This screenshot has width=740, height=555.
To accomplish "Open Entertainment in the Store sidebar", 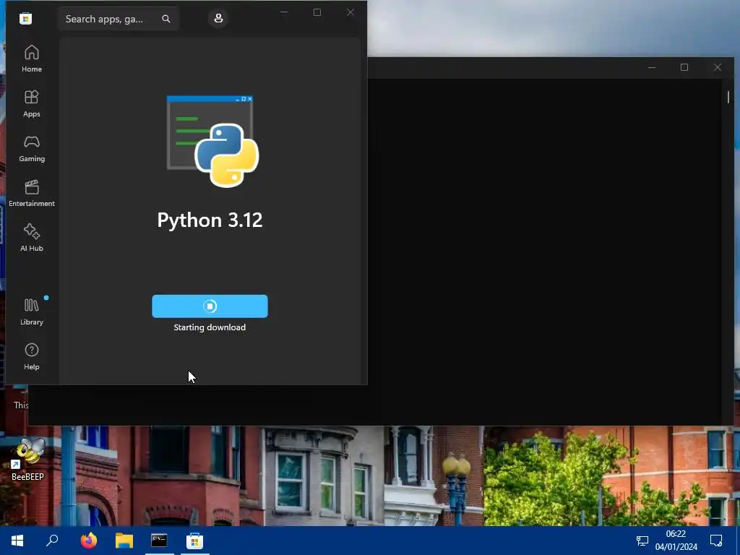I will [32, 193].
